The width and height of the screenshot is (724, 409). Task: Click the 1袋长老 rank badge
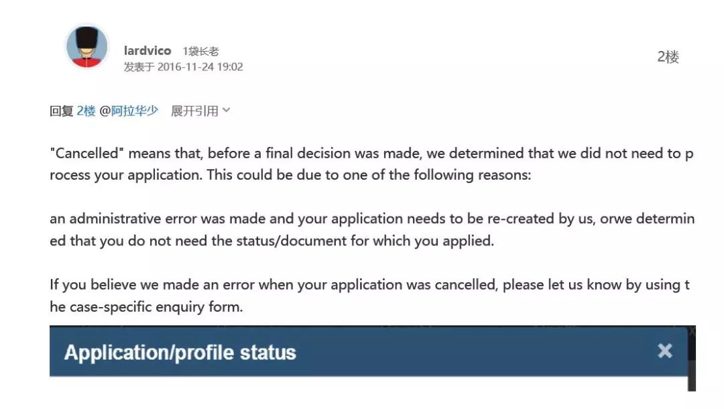click(200, 51)
